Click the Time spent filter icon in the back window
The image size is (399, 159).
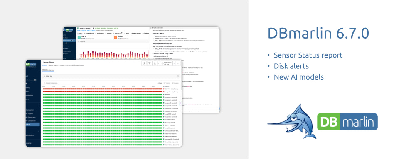pyautogui.click(x=79, y=41)
